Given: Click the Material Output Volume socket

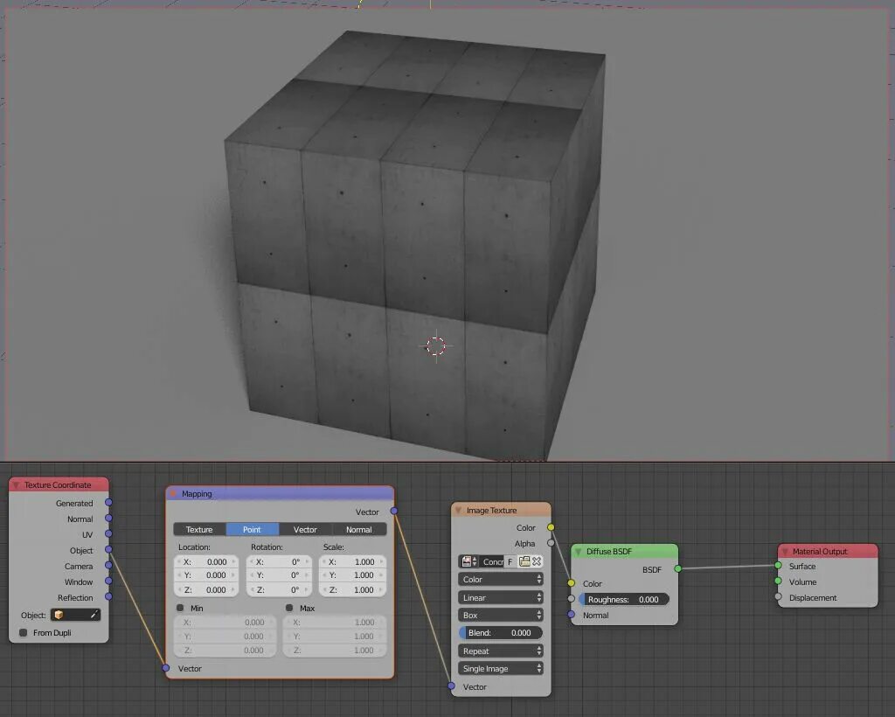Looking at the screenshot, I should coord(778,581).
